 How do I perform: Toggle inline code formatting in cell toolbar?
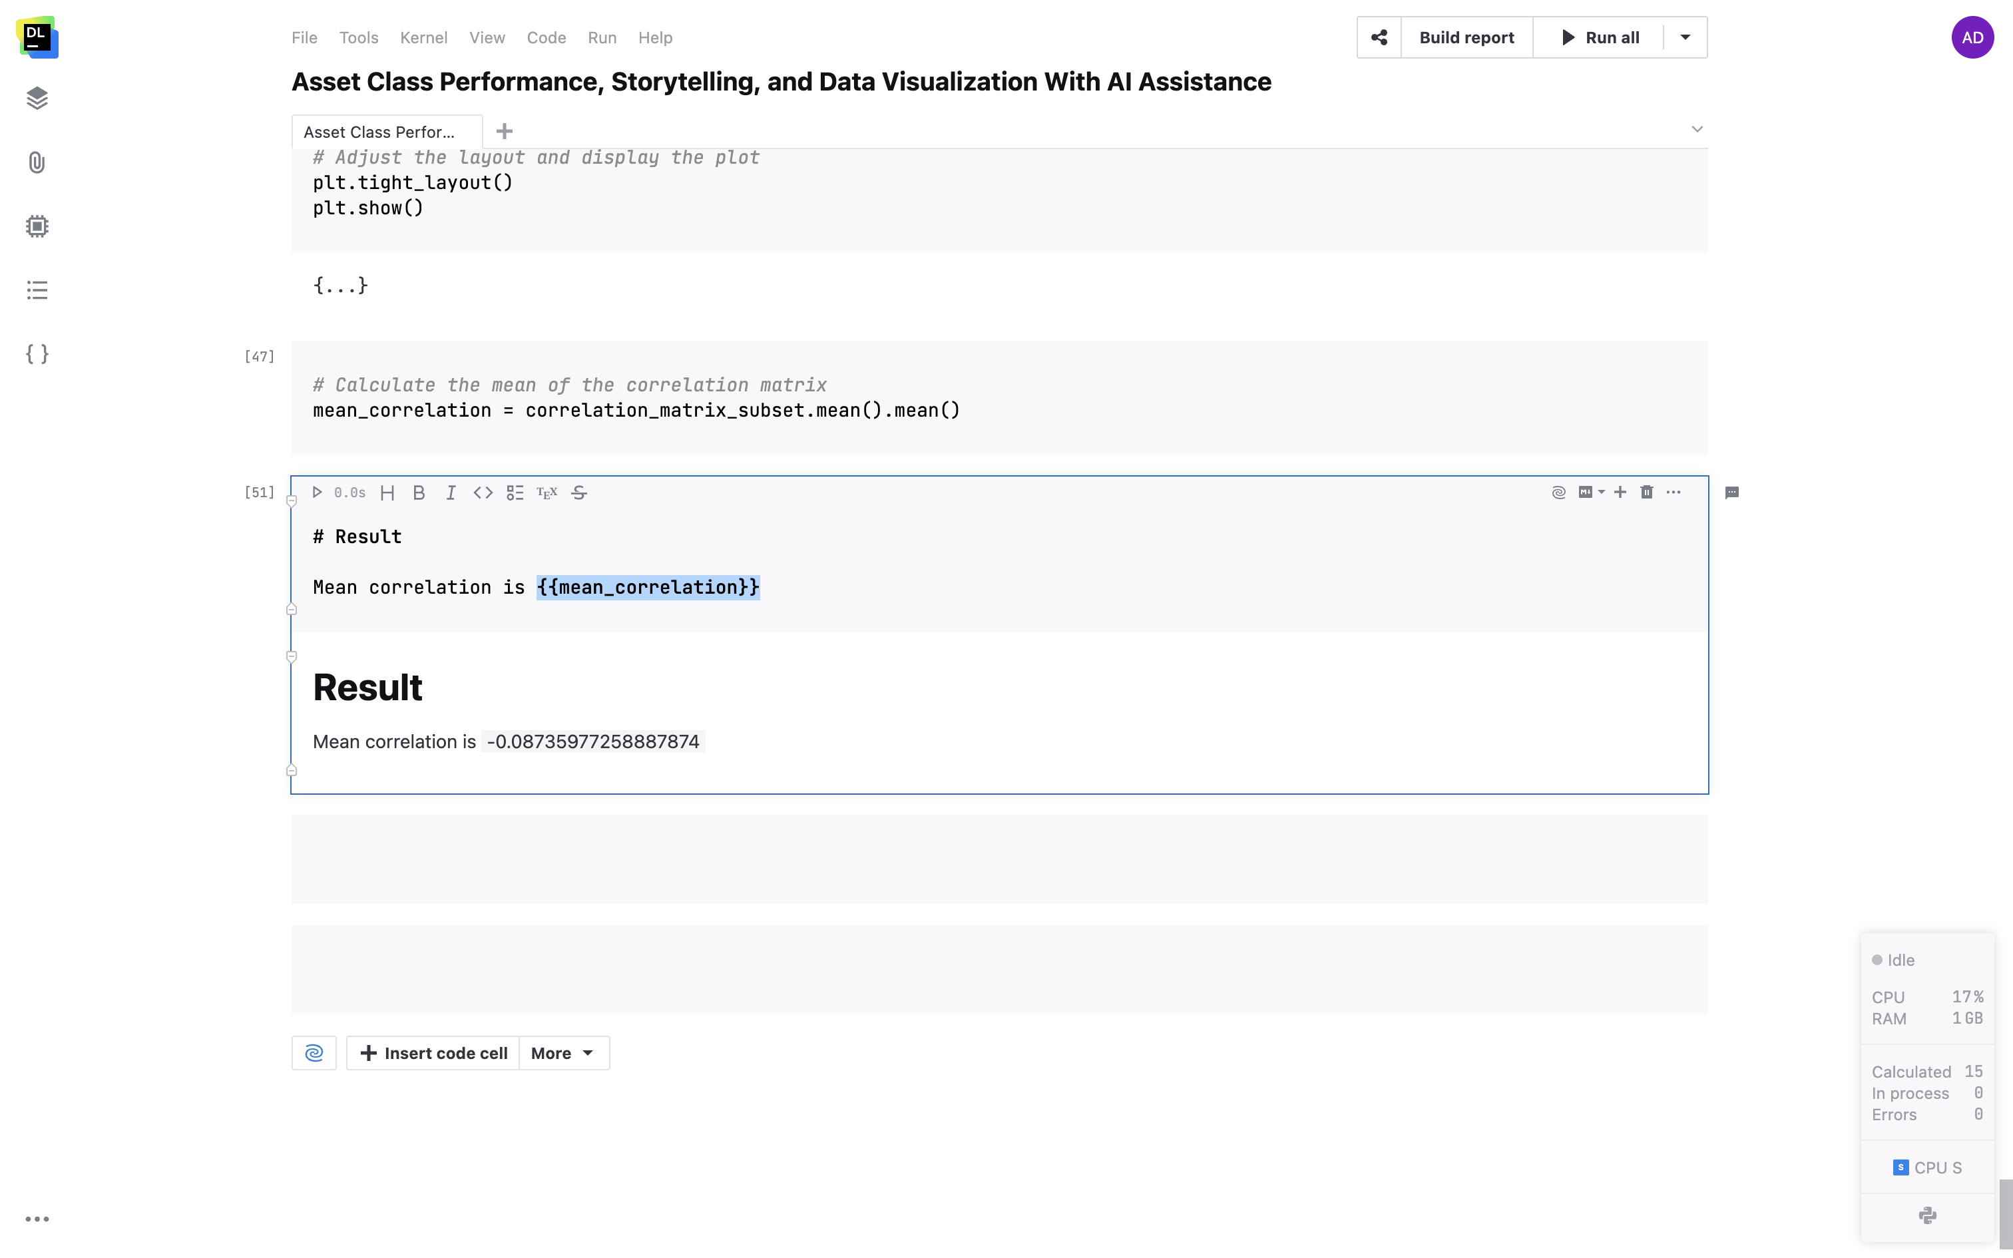pos(483,493)
